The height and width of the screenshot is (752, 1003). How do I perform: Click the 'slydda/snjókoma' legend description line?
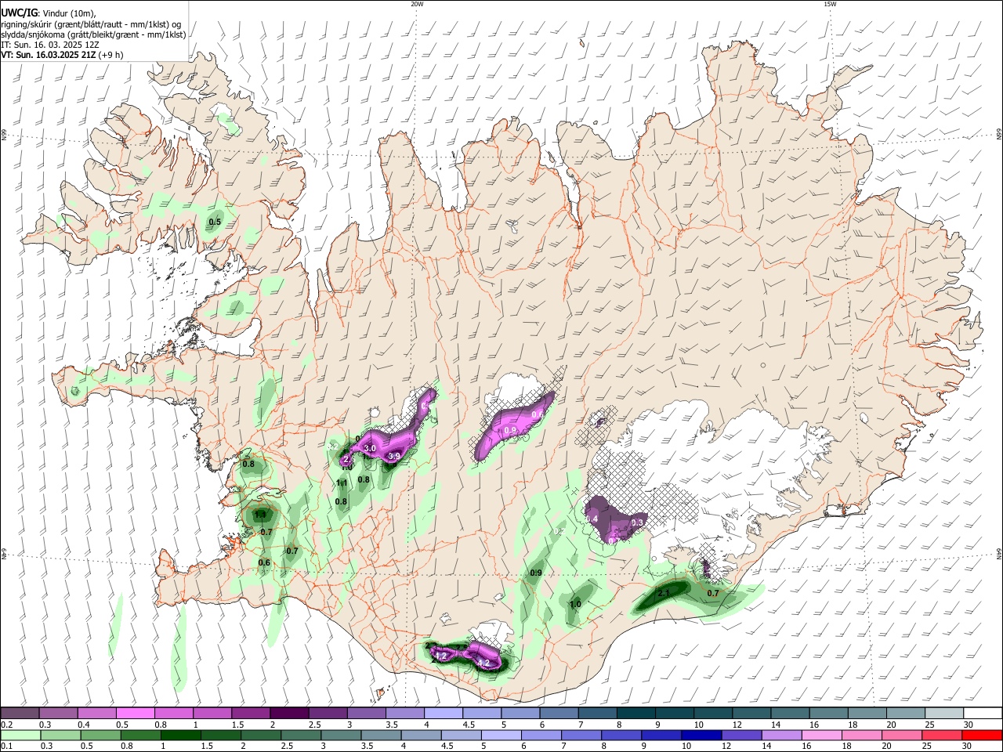[93, 34]
